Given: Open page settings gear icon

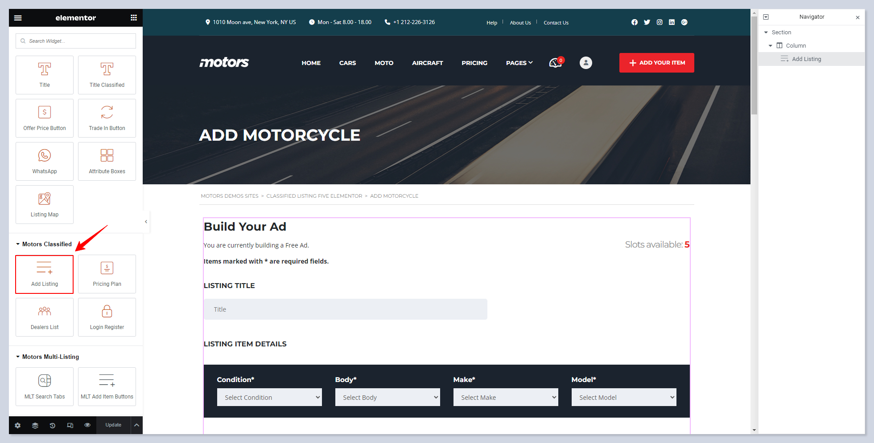Looking at the screenshot, I should point(18,425).
